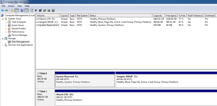Image resolution: width=217 pixels, height=106 pixels.
Task: Click the Disk 0 drive icon
Action: pos(39,73)
